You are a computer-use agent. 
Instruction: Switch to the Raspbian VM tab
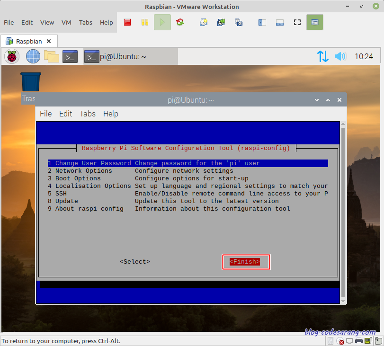click(29, 41)
